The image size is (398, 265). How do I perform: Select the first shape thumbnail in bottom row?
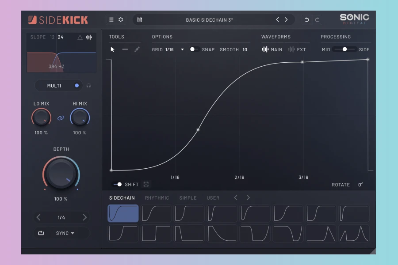[x=123, y=233]
